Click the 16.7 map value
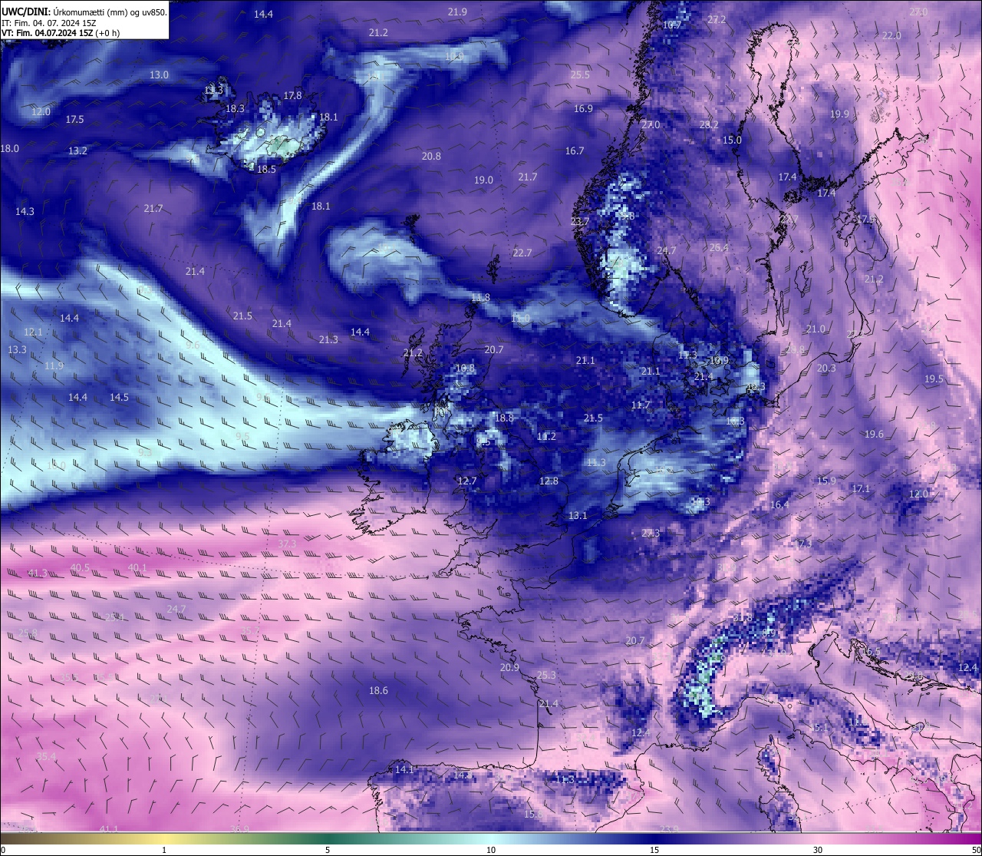982x856 pixels. pos(575,150)
